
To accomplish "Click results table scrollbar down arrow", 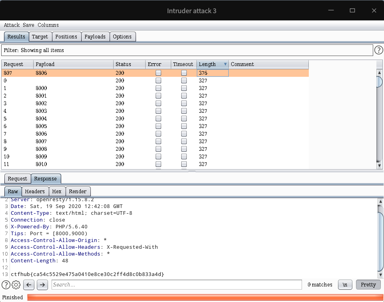I will click(x=379, y=166).
